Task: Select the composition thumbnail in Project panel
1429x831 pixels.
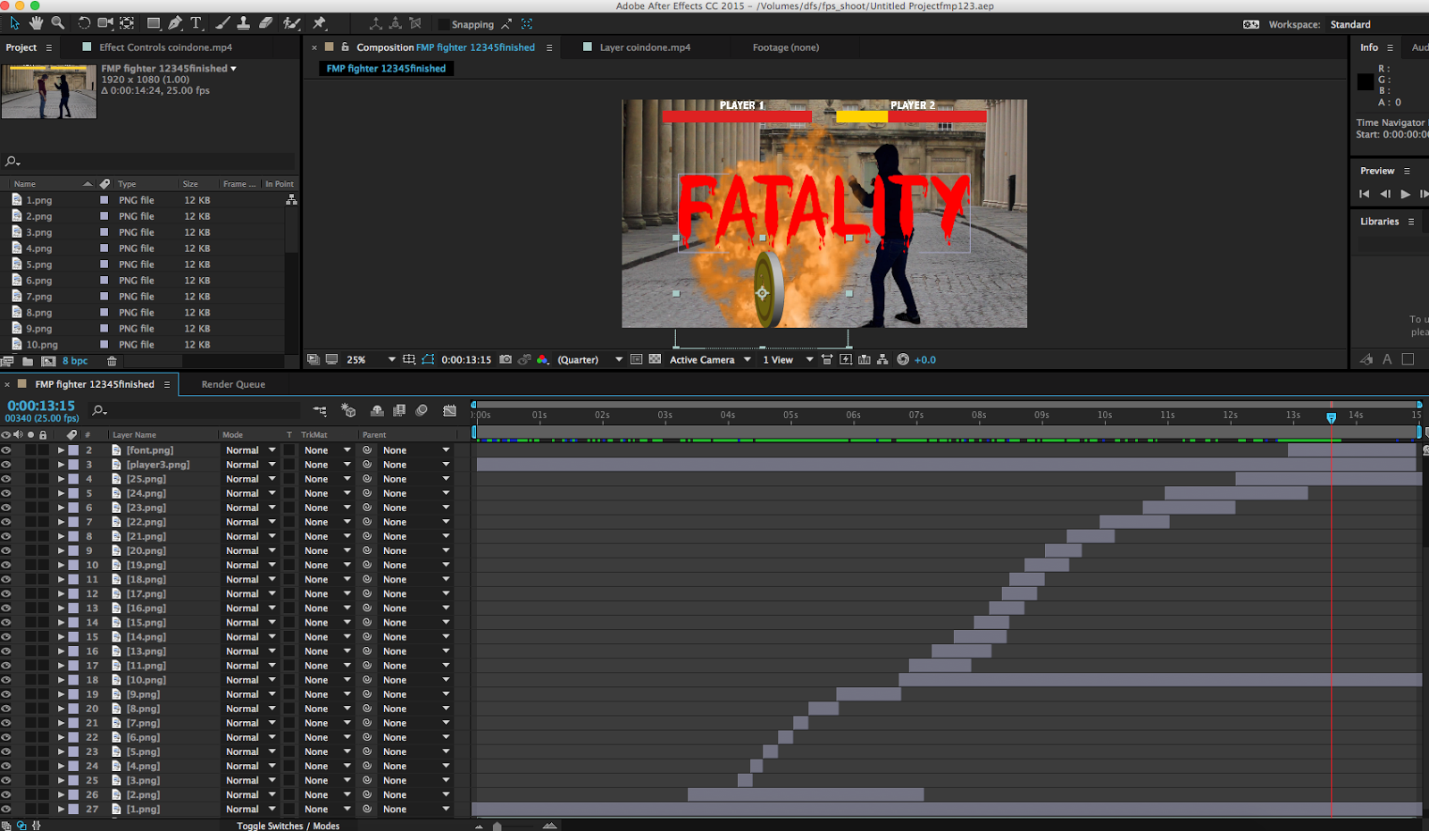Action: click(x=48, y=91)
